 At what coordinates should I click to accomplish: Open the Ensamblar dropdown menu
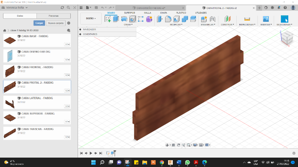208,25
